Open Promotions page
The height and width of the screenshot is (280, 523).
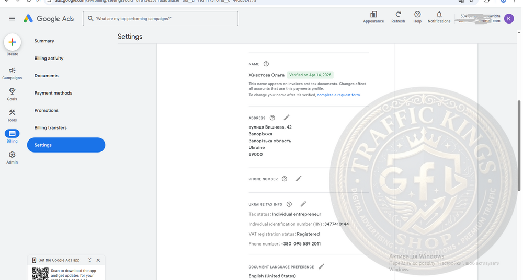click(x=46, y=110)
